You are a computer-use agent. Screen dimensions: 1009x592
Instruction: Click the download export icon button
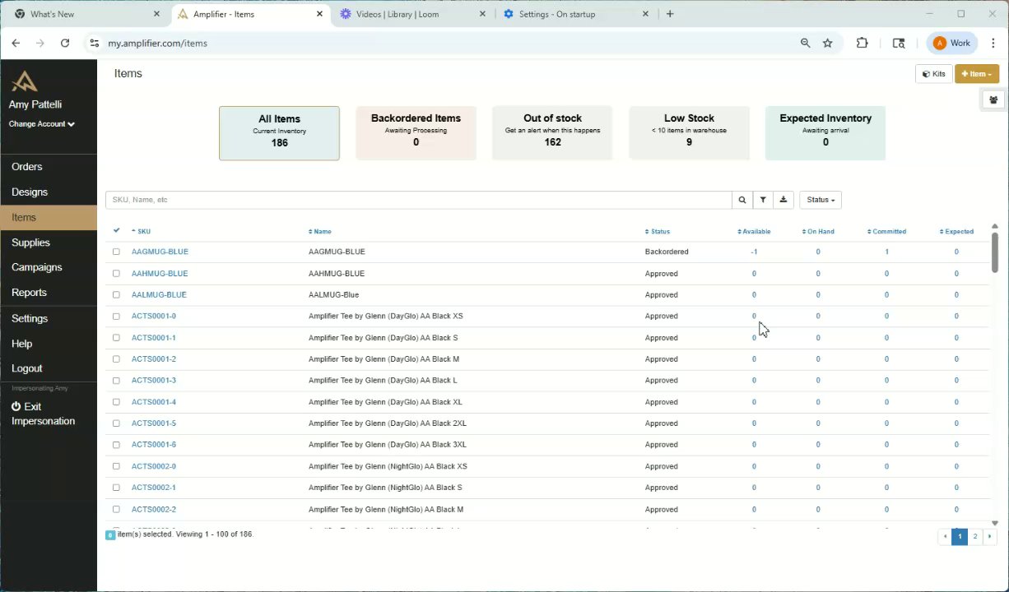point(783,200)
